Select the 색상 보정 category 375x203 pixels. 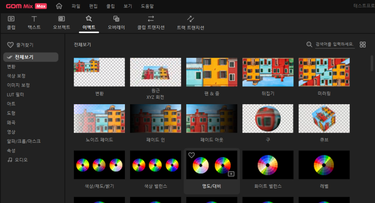[16, 76]
